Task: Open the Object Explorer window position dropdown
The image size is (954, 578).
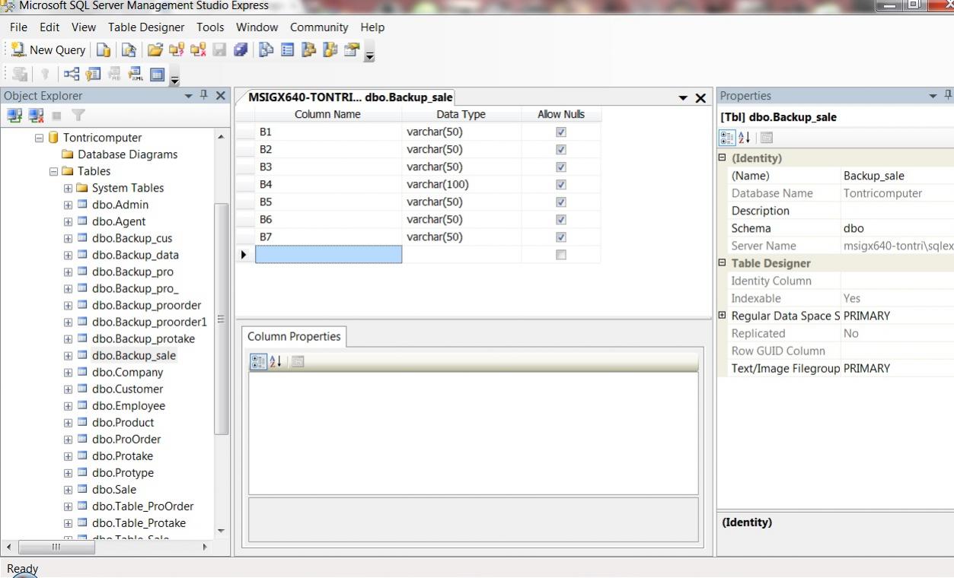Action: coord(189,96)
